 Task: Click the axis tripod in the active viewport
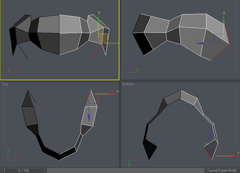[11, 68]
